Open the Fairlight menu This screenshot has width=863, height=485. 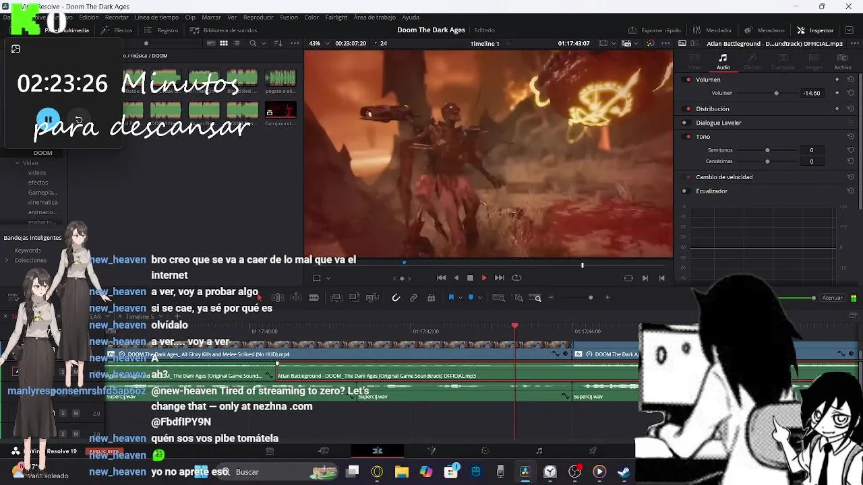336,17
